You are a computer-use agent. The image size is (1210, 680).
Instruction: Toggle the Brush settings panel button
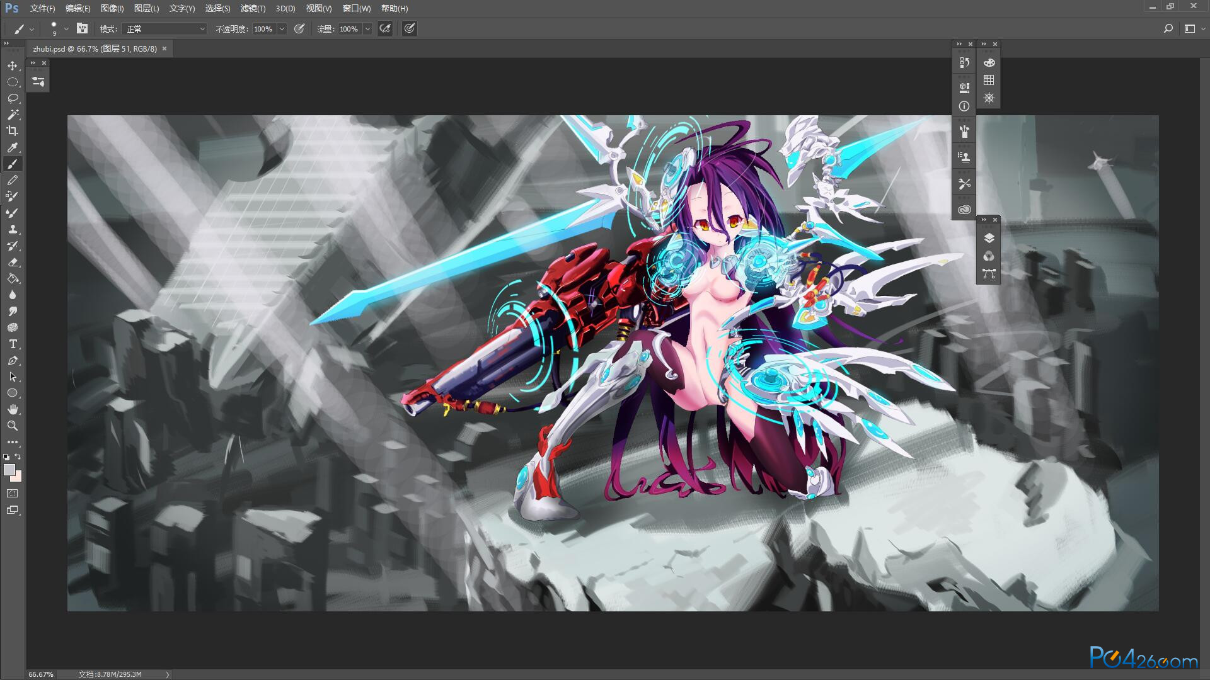[82, 28]
